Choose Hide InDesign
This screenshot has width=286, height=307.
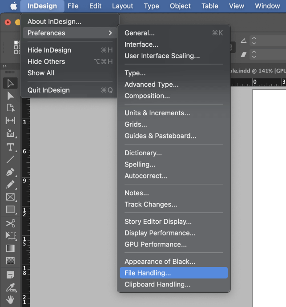click(70, 50)
